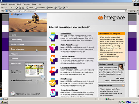Viewport: 139px width, 104px height.
Task: Select Home in site navigation
Action: coord(28,35)
